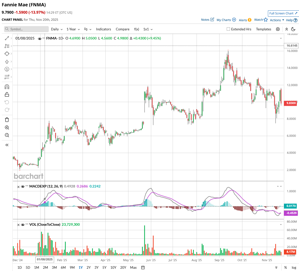Select the 3M range
This screenshot has width=299, height=271.
point(54,267)
